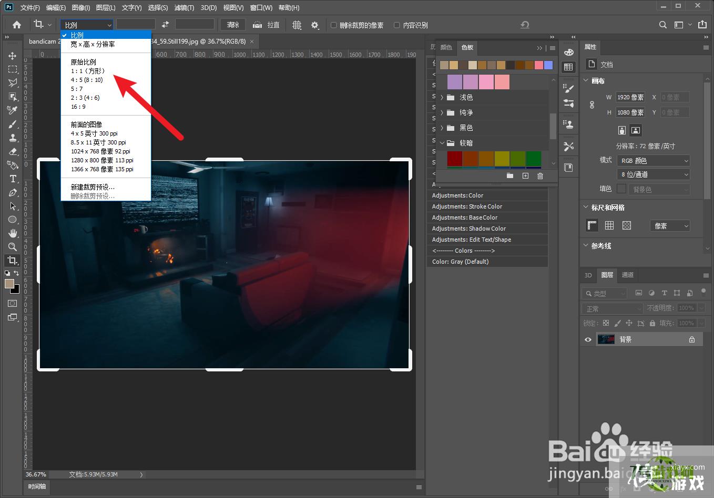Select the Ellipse shape tool

[12, 220]
